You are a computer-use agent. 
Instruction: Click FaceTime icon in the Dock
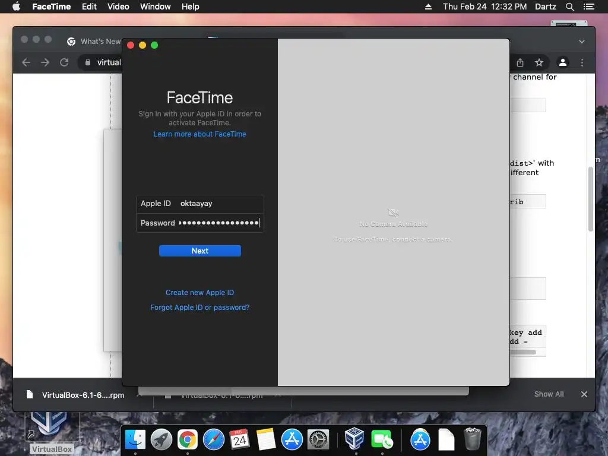pos(382,440)
